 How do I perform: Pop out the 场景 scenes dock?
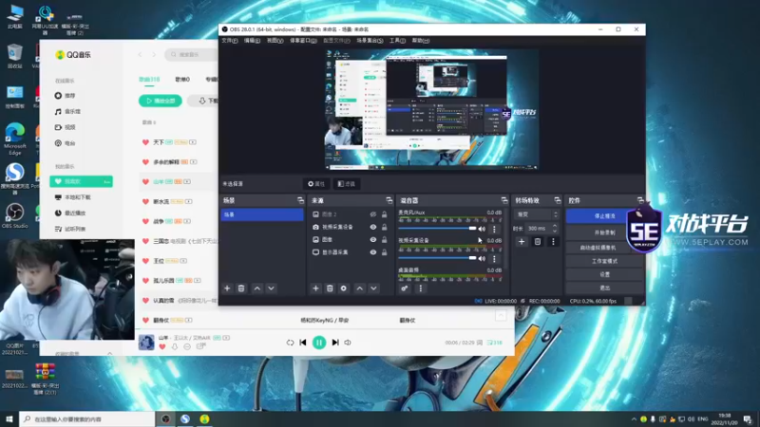pyautogui.click(x=300, y=200)
